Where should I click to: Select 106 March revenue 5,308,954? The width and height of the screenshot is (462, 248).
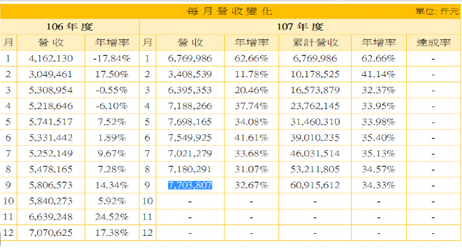51,90
